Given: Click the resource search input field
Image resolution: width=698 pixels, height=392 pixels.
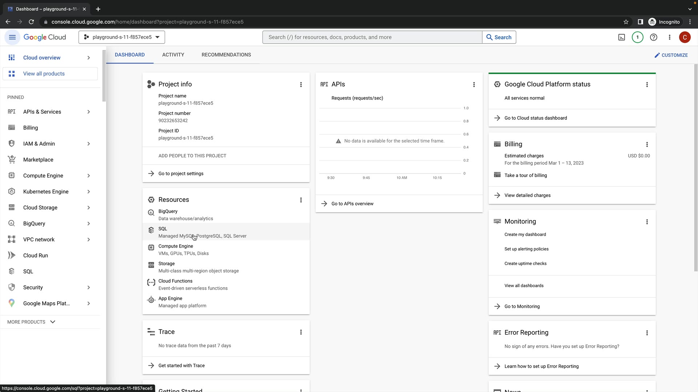Looking at the screenshot, I should 372,37.
